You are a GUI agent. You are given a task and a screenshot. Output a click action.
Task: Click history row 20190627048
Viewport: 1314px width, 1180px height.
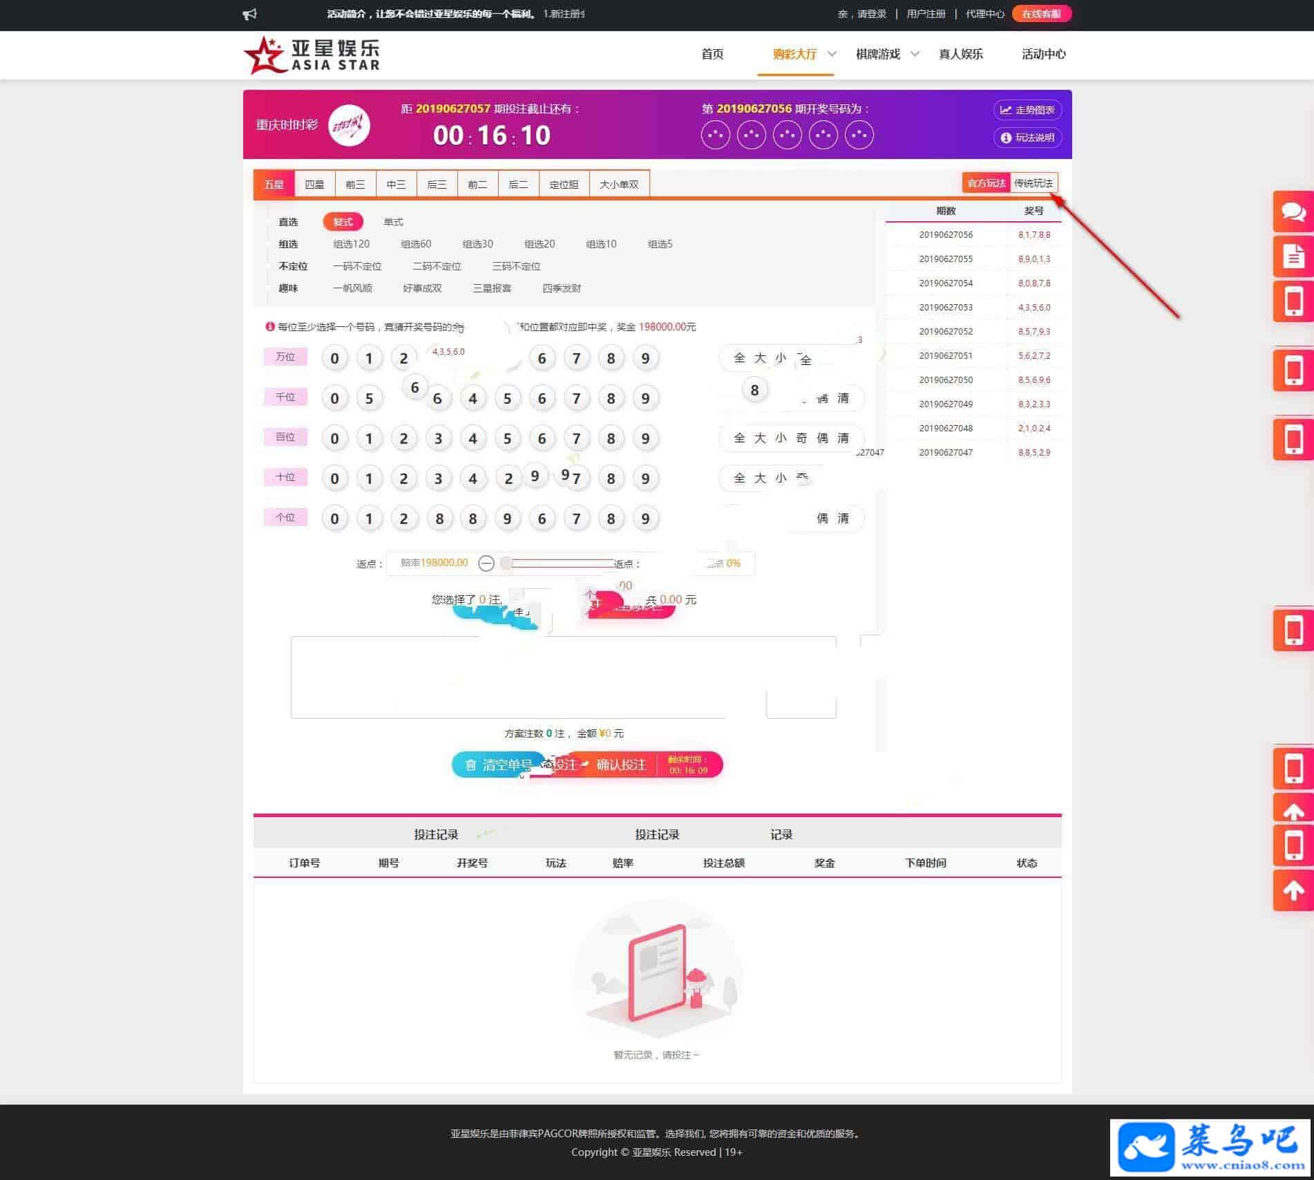pos(973,429)
